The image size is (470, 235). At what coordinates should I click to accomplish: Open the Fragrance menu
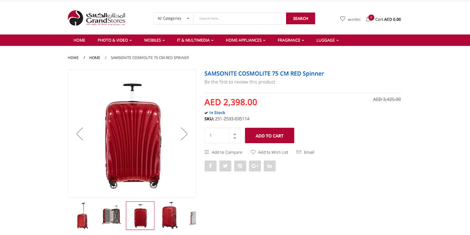coord(291,40)
